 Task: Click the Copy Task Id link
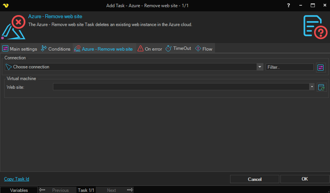(x=17, y=179)
